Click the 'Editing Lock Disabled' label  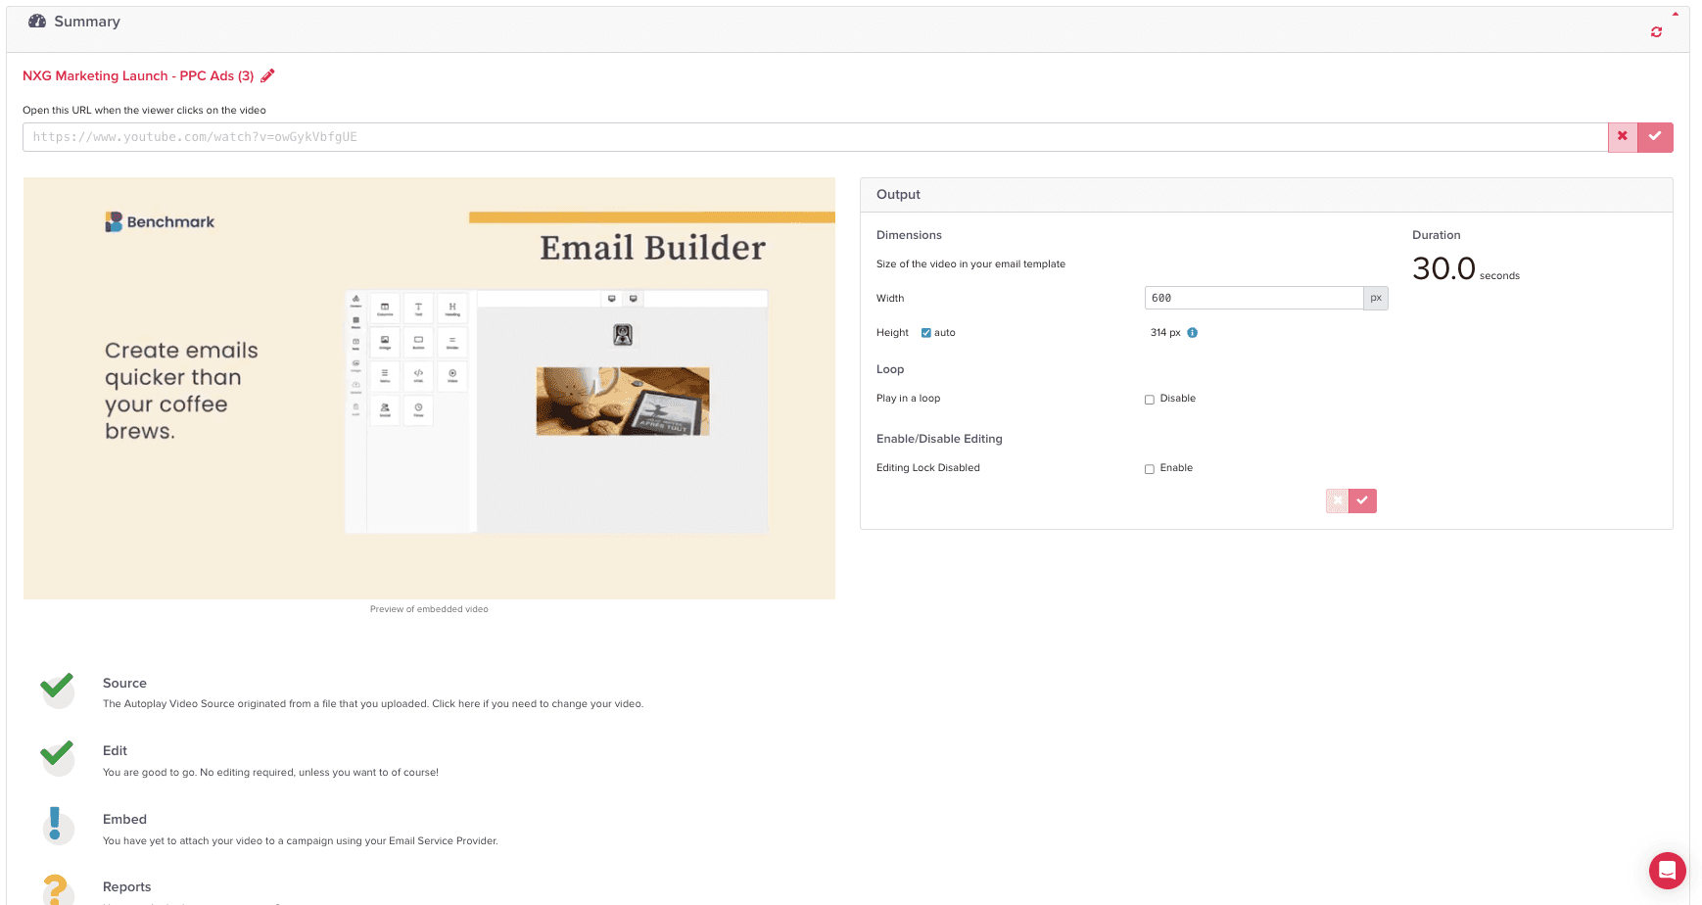[x=927, y=468]
